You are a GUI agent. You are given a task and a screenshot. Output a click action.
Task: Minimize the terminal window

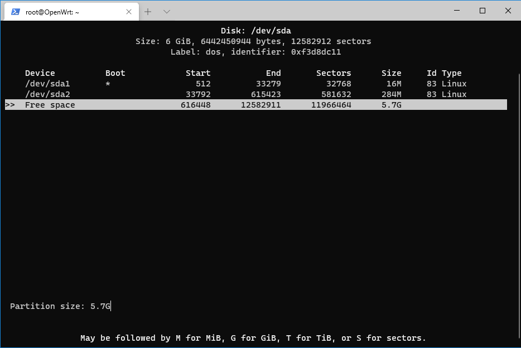click(x=457, y=11)
